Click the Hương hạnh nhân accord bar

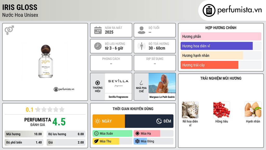(221, 55)
